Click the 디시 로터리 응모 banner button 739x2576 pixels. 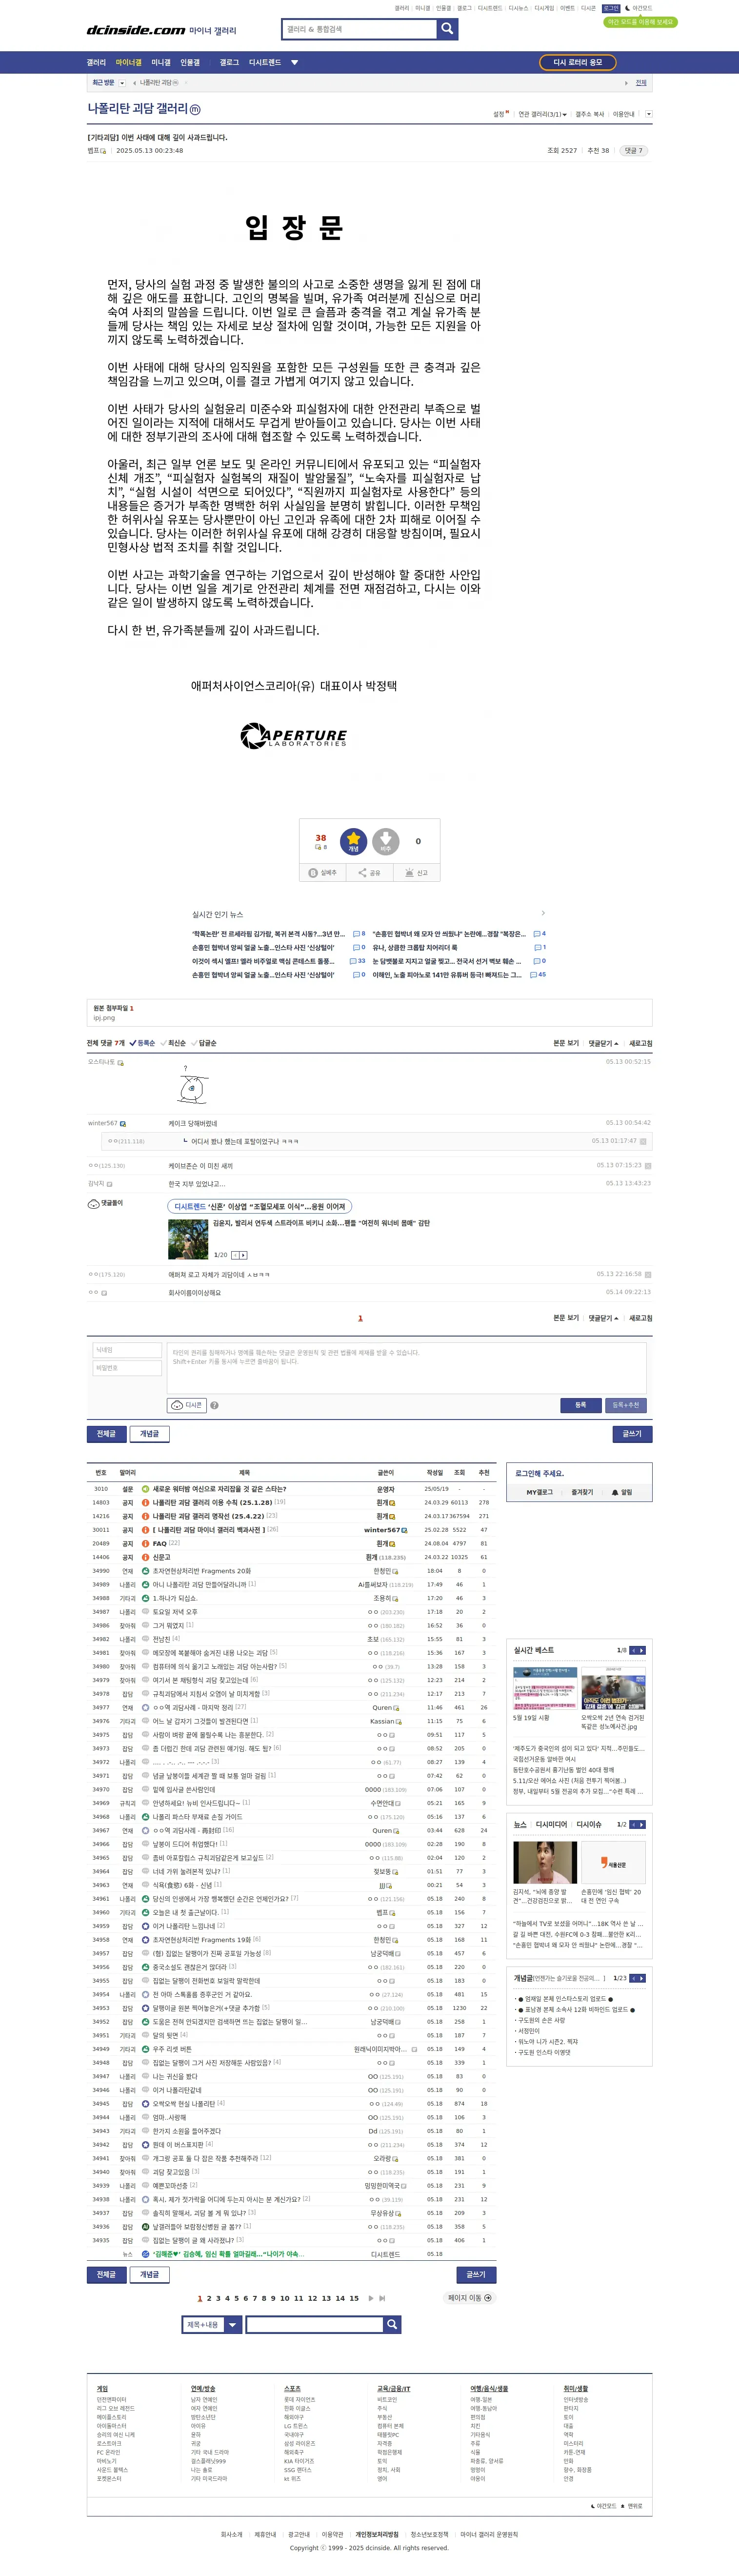pos(578,62)
